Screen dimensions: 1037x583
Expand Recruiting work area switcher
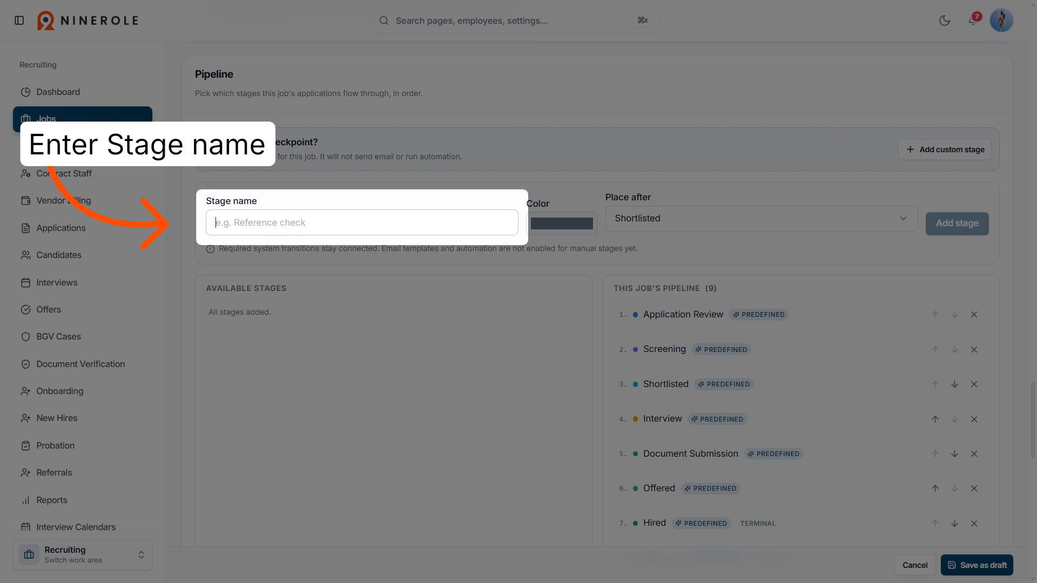click(83, 554)
